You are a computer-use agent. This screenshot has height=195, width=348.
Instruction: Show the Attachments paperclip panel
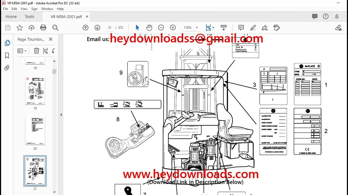[x=7, y=67]
